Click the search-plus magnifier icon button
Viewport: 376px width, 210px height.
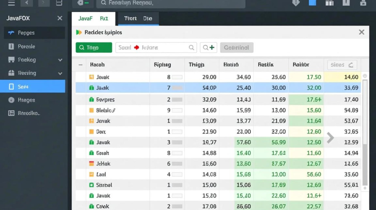tap(208, 48)
